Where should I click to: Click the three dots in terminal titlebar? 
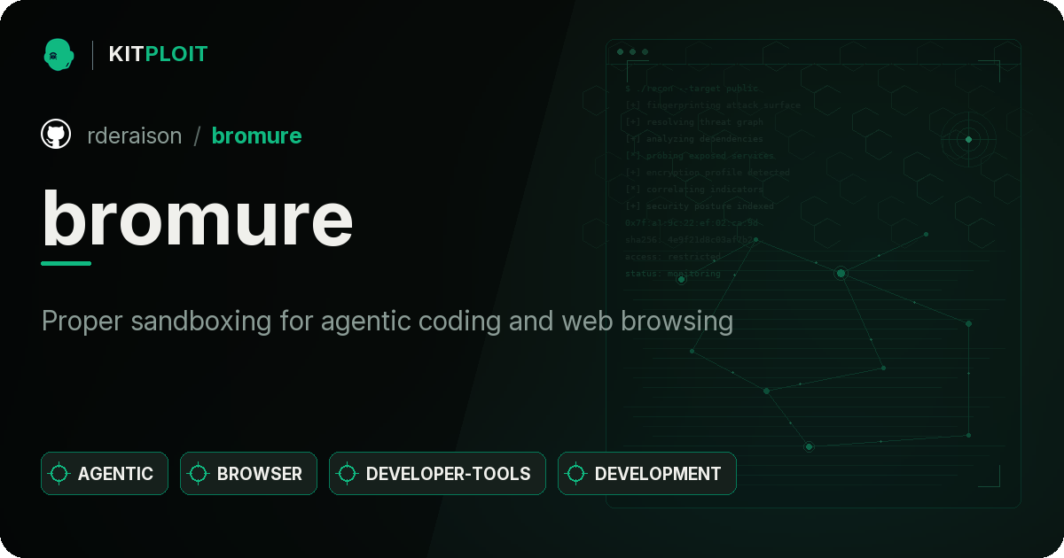click(x=632, y=52)
